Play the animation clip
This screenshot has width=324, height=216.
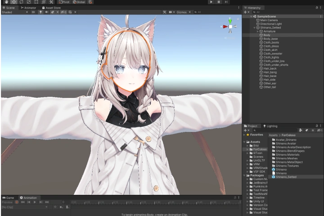pyautogui.click(x=35, y=202)
